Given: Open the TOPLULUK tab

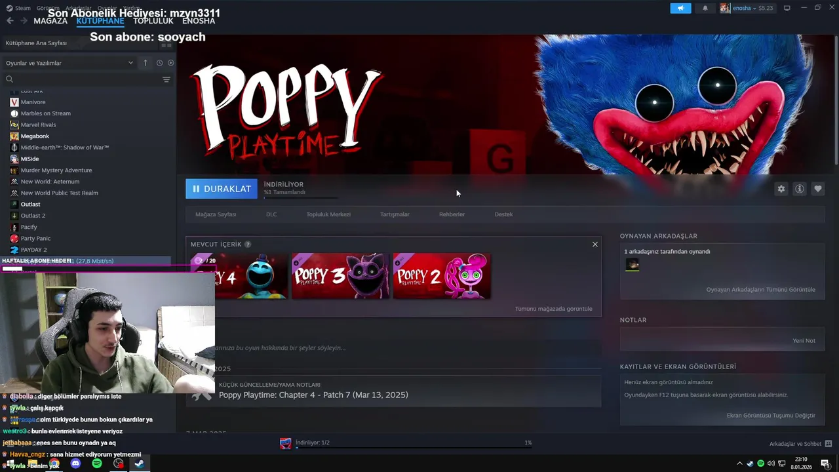Looking at the screenshot, I should pos(153,21).
